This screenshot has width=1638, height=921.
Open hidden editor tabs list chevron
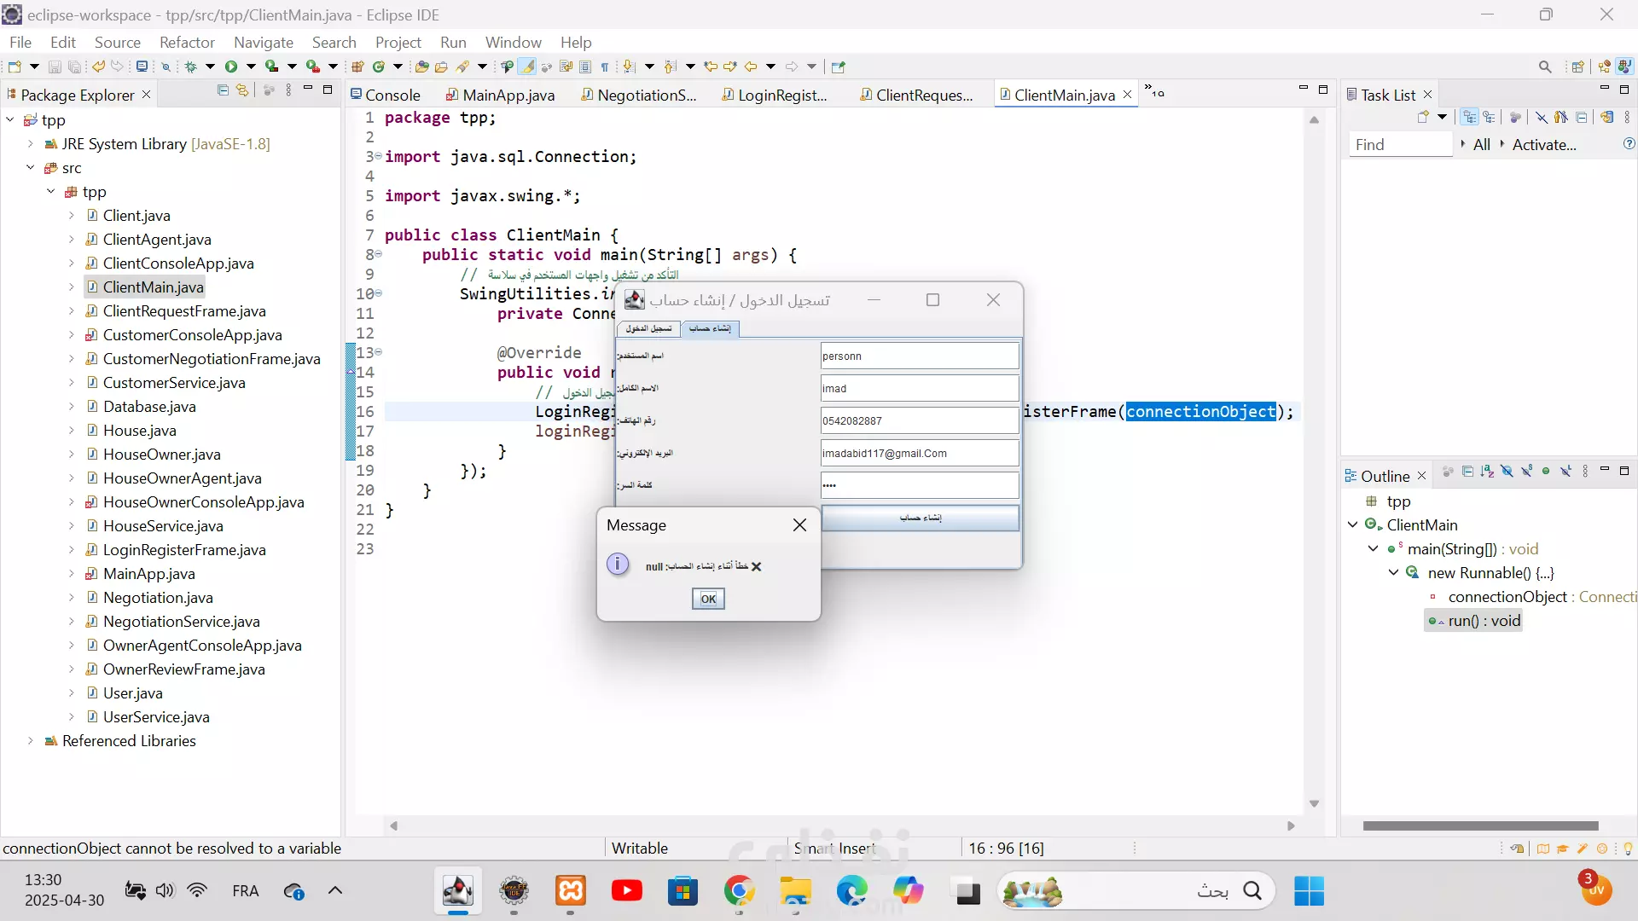coord(1153,90)
